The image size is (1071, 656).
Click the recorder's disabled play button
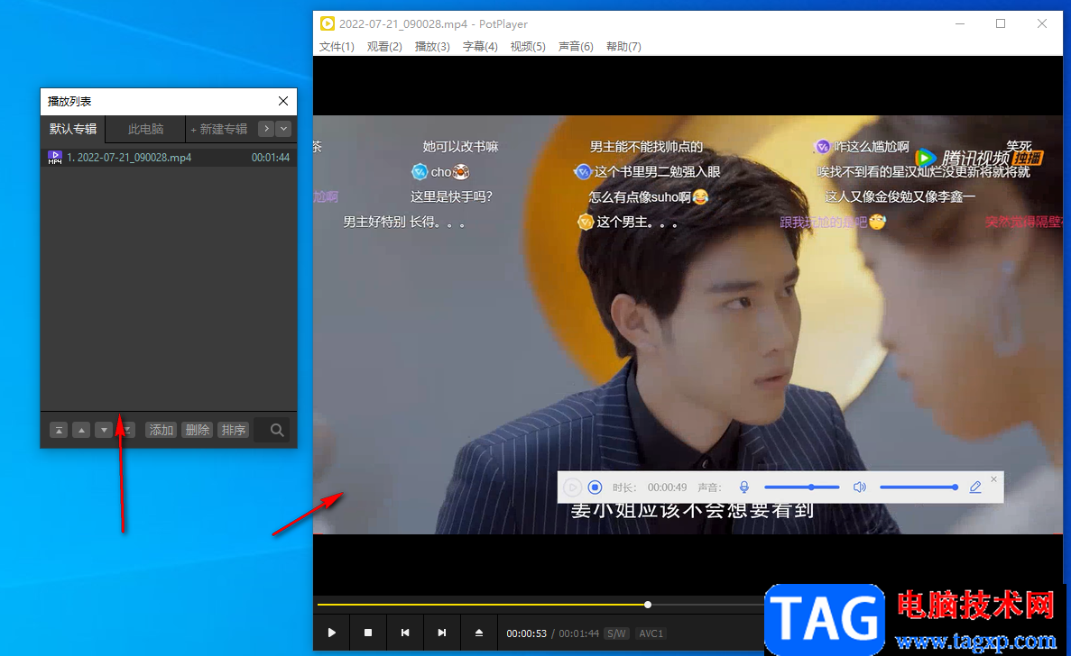[572, 487]
